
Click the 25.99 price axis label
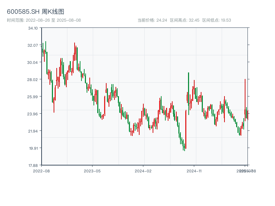33,97
